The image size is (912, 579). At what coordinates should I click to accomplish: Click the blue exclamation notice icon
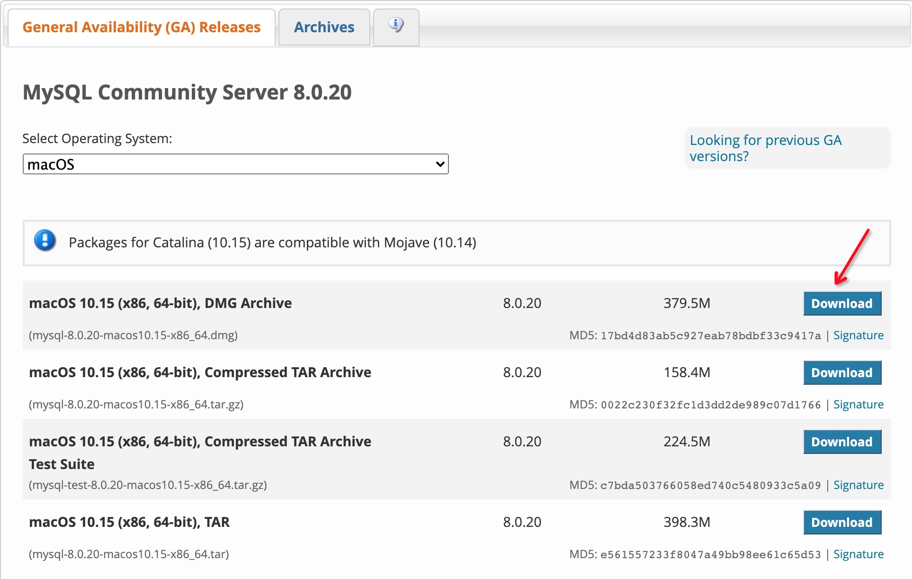(45, 240)
